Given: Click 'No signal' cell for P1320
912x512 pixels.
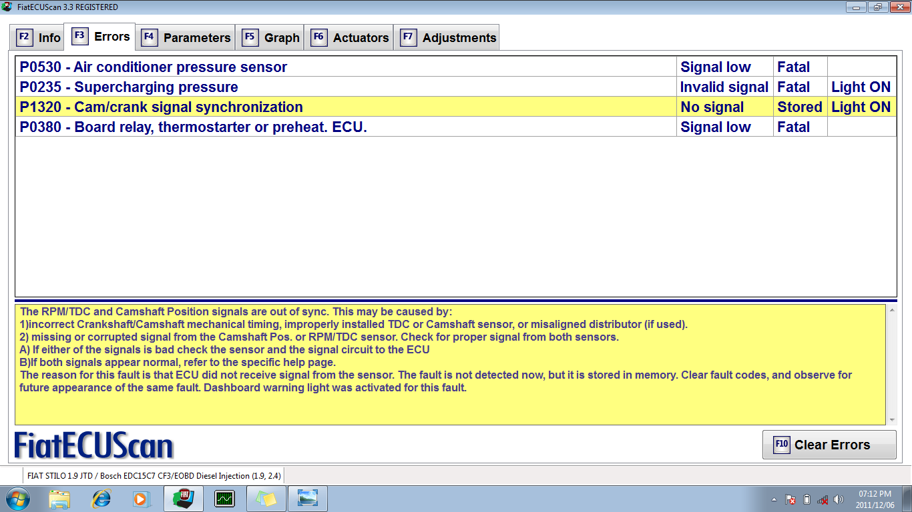Looking at the screenshot, I should [x=725, y=107].
